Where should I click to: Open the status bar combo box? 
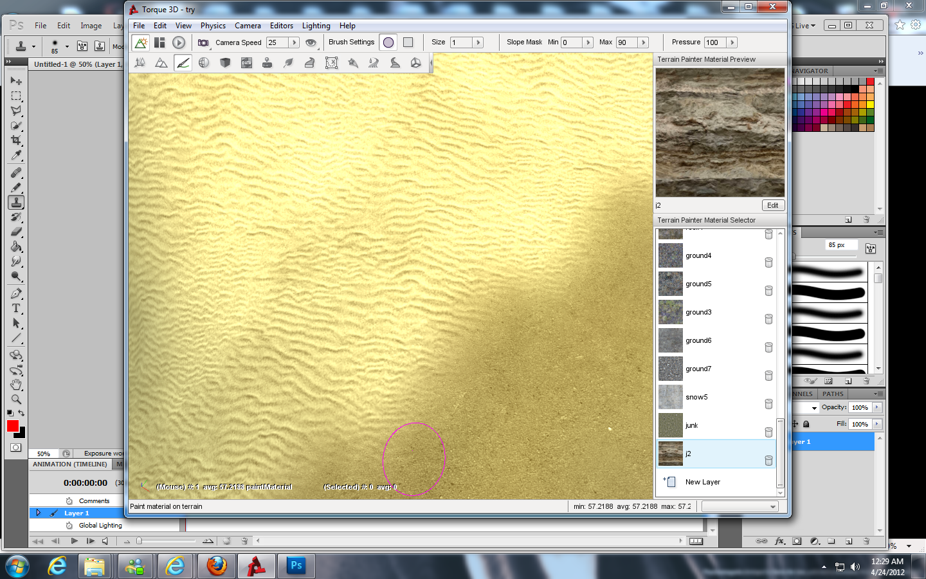740,507
